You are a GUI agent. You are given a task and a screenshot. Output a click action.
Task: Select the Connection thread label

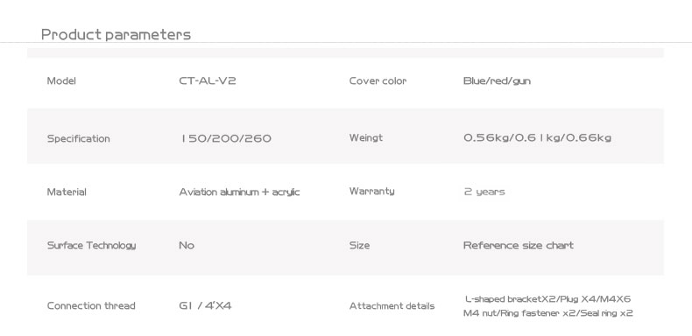coord(91,305)
